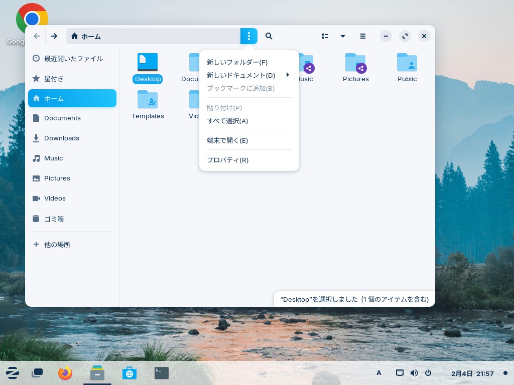Click the search magnifier icon in toolbar
This screenshot has width=514, height=385.
coord(269,36)
